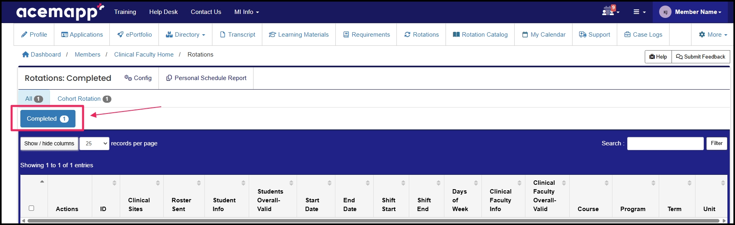Open the records per page dropdown
This screenshot has width=735, height=225.
[x=94, y=143]
